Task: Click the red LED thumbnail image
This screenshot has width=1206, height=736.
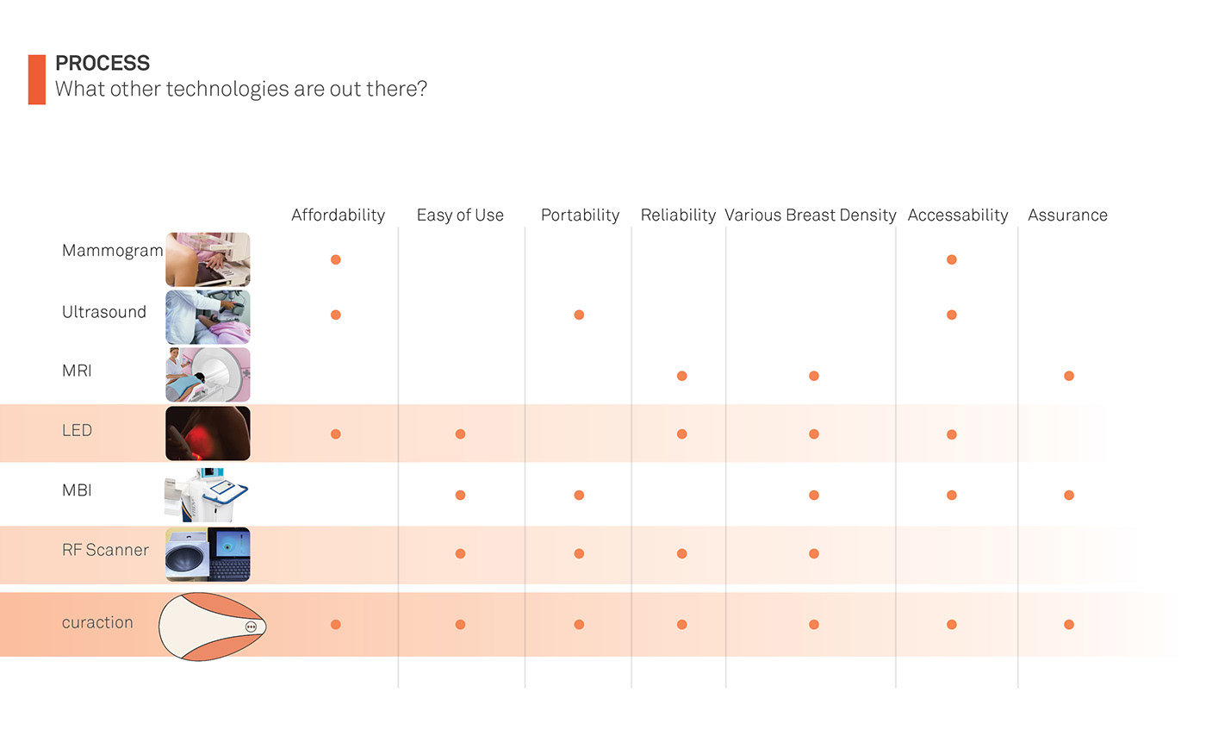Action: 208,433
